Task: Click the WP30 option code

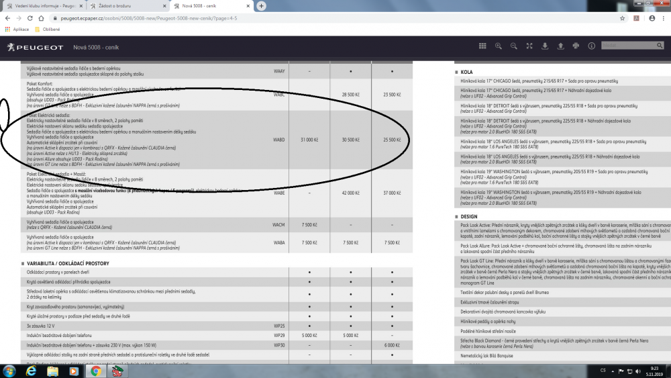Action: coord(279,345)
